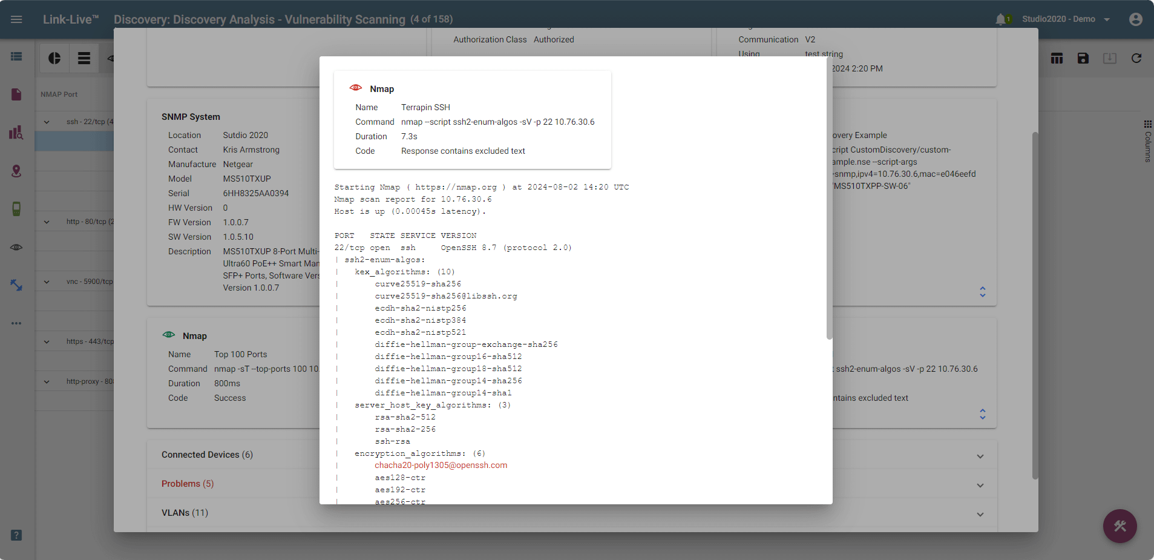Viewport: 1154px width, 560px height.
Task: Click the refresh icon in the top toolbar
Action: tap(1136, 58)
